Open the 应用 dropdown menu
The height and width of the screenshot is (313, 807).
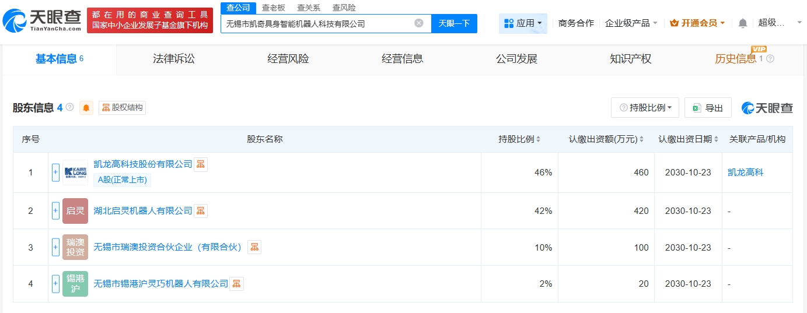[x=523, y=23]
